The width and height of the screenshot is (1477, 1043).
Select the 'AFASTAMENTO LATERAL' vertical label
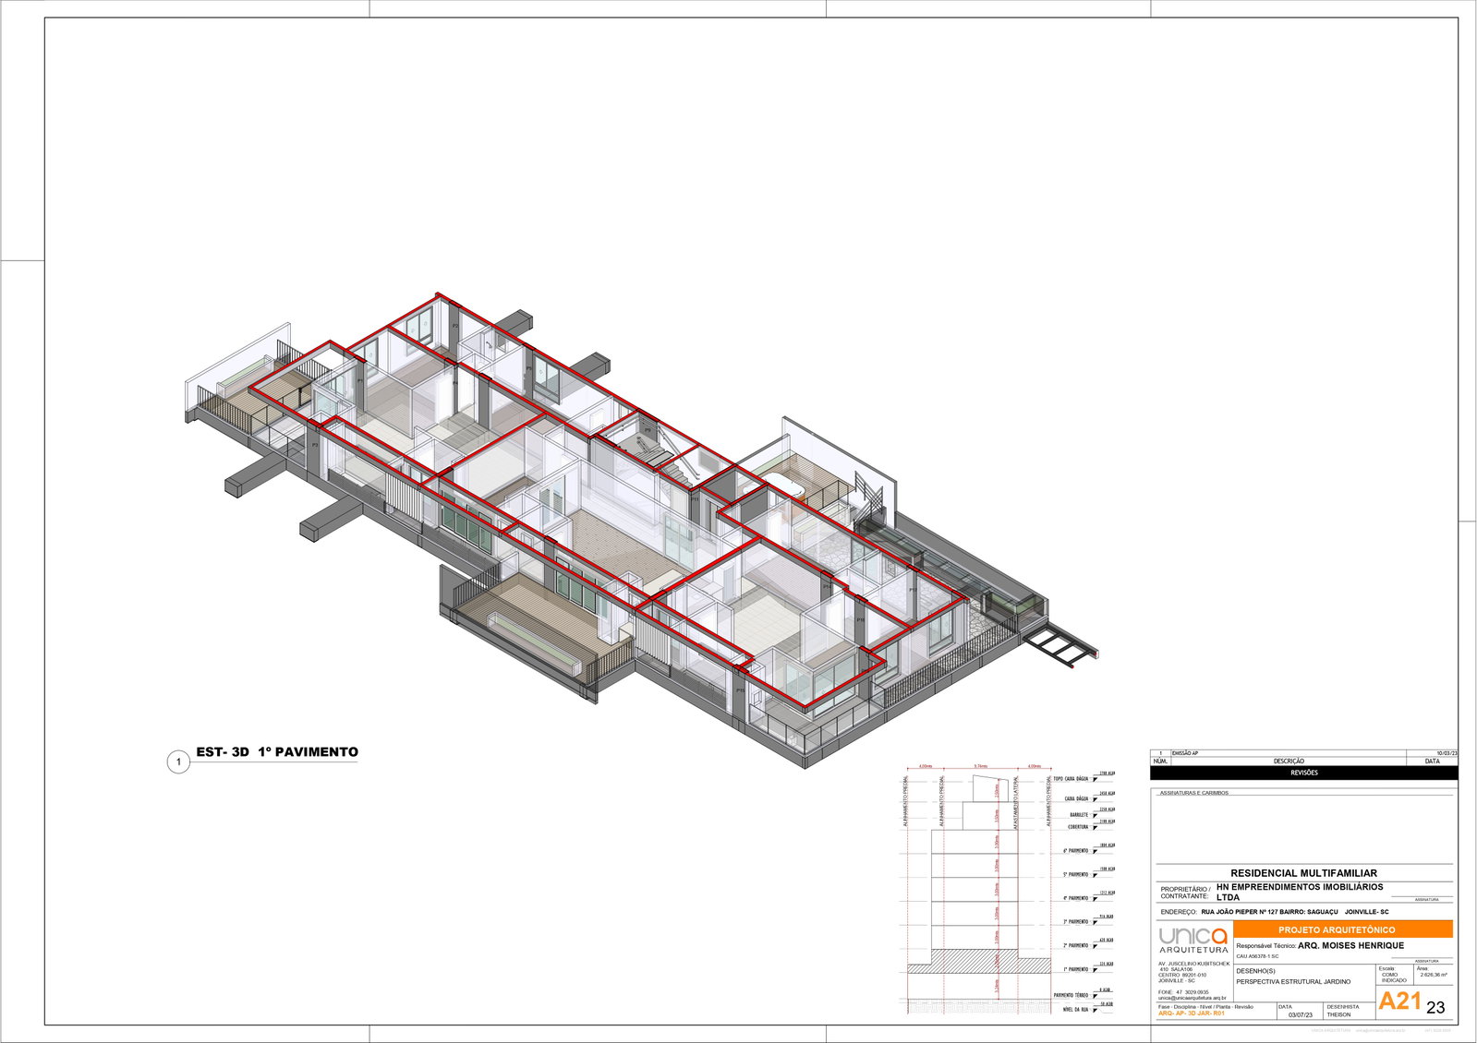point(1016,802)
